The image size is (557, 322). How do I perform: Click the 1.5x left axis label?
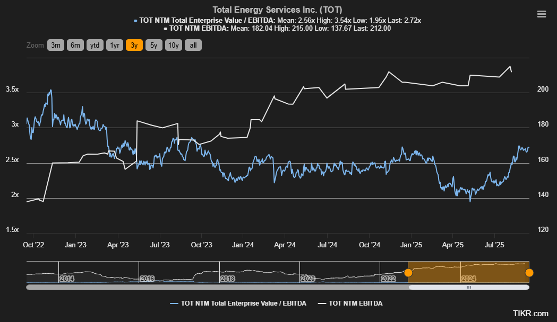click(x=12, y=229)
